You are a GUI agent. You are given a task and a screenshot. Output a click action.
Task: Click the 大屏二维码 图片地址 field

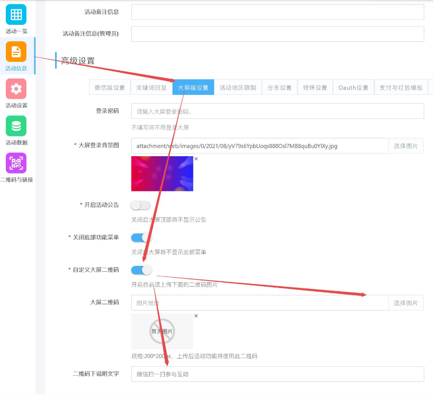[x=260, y=302]
